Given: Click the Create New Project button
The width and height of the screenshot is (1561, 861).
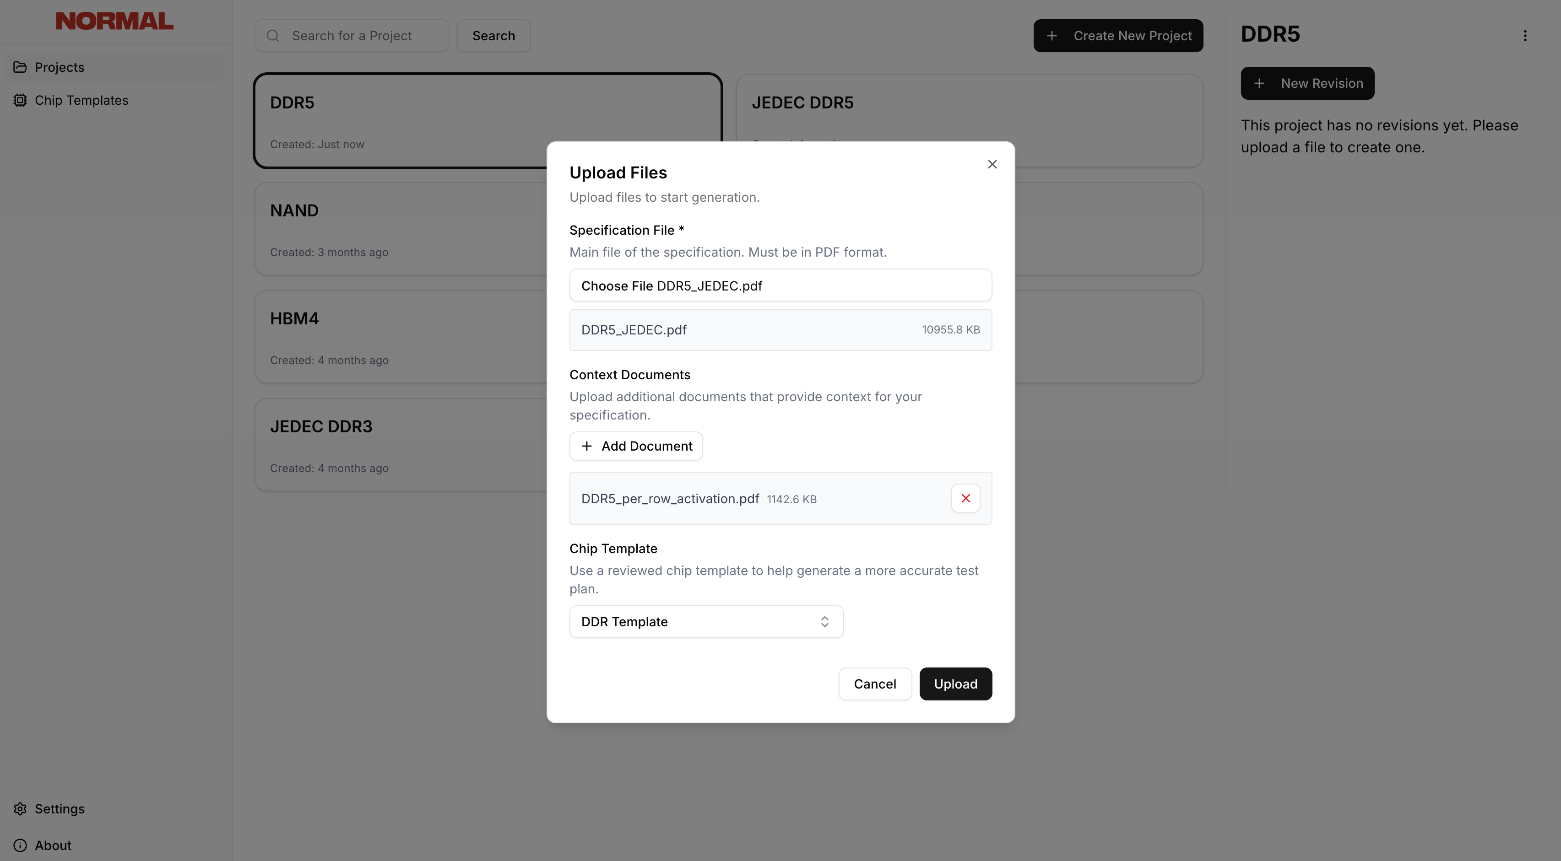Looking at the screenshot, I should click(1118, 35).
